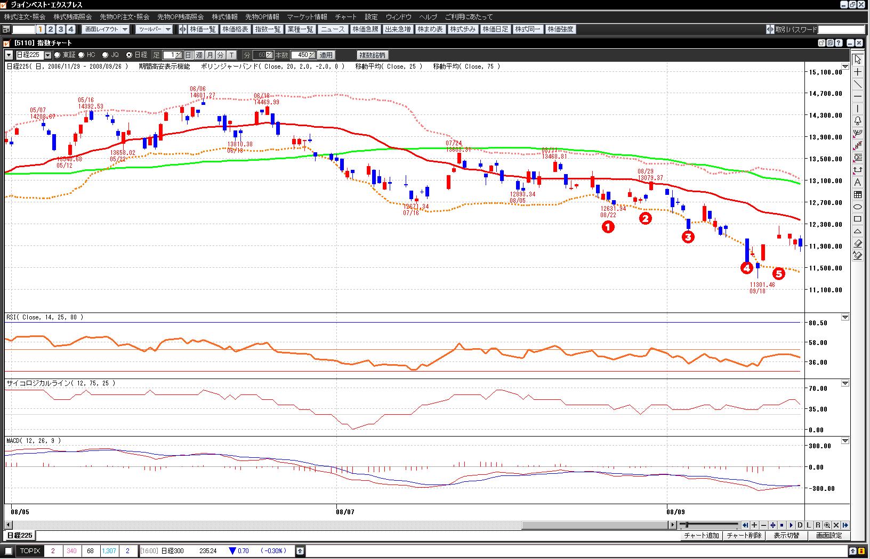870x559 pixels.
Task: Select the JQ market radio button
Action: coord(105,55)
